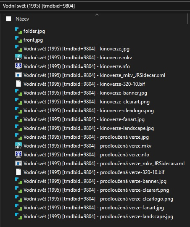
Task: Click the image icon of kinoverze-clearlogo.png
Action: tap(18, 110)
